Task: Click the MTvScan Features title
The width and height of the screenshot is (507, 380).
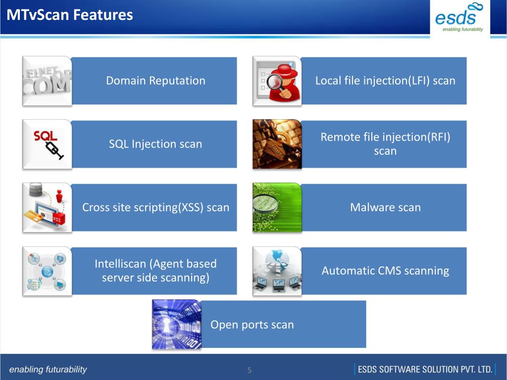Action: tap(70, 15)
